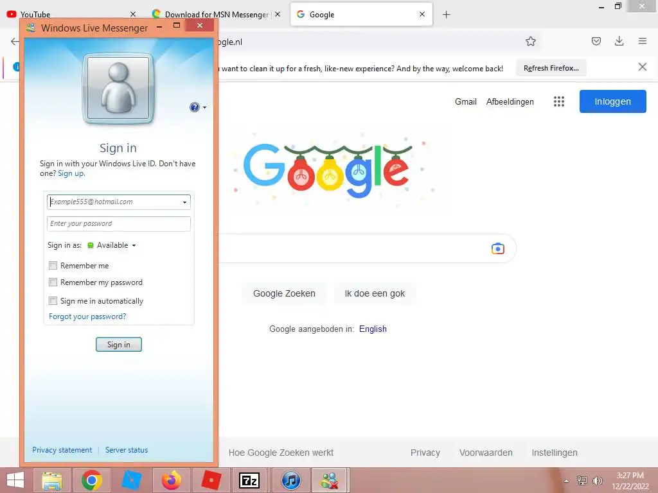Switch to Firefox in the taskbar
Screen dimensions: 658x493
(x=171, y=480)
